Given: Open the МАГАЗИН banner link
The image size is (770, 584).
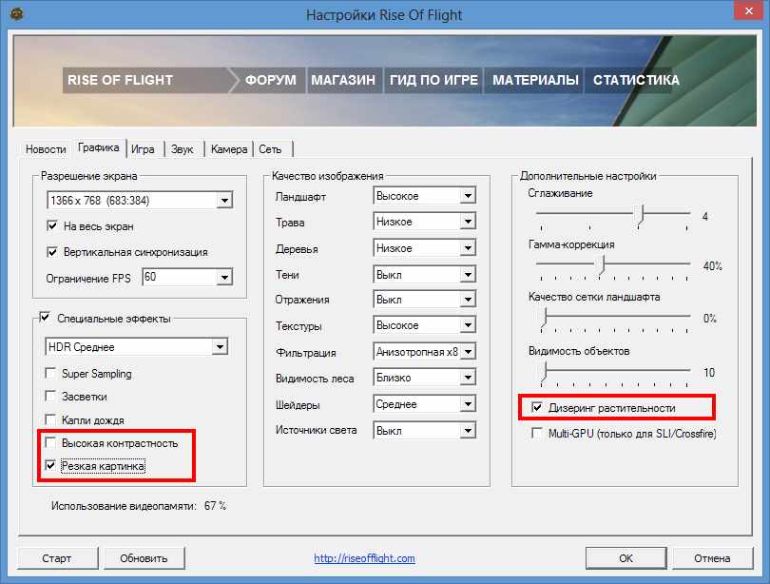Looking at the screenshot, I should (343, 80).
